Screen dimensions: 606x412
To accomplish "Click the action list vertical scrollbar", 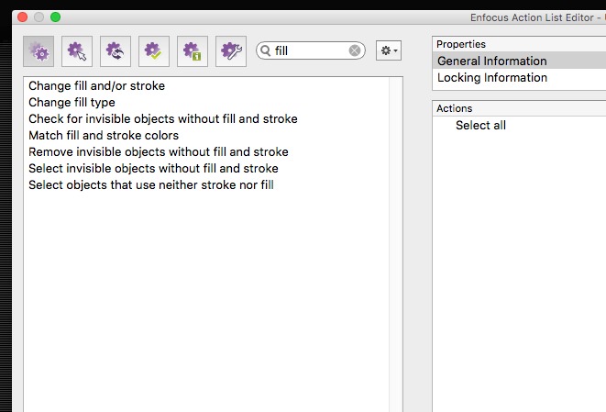I will click(x=396, y=244).
